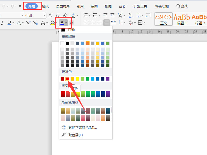Apply italic formatting
207x155 pixels.
tap(2, 23)
